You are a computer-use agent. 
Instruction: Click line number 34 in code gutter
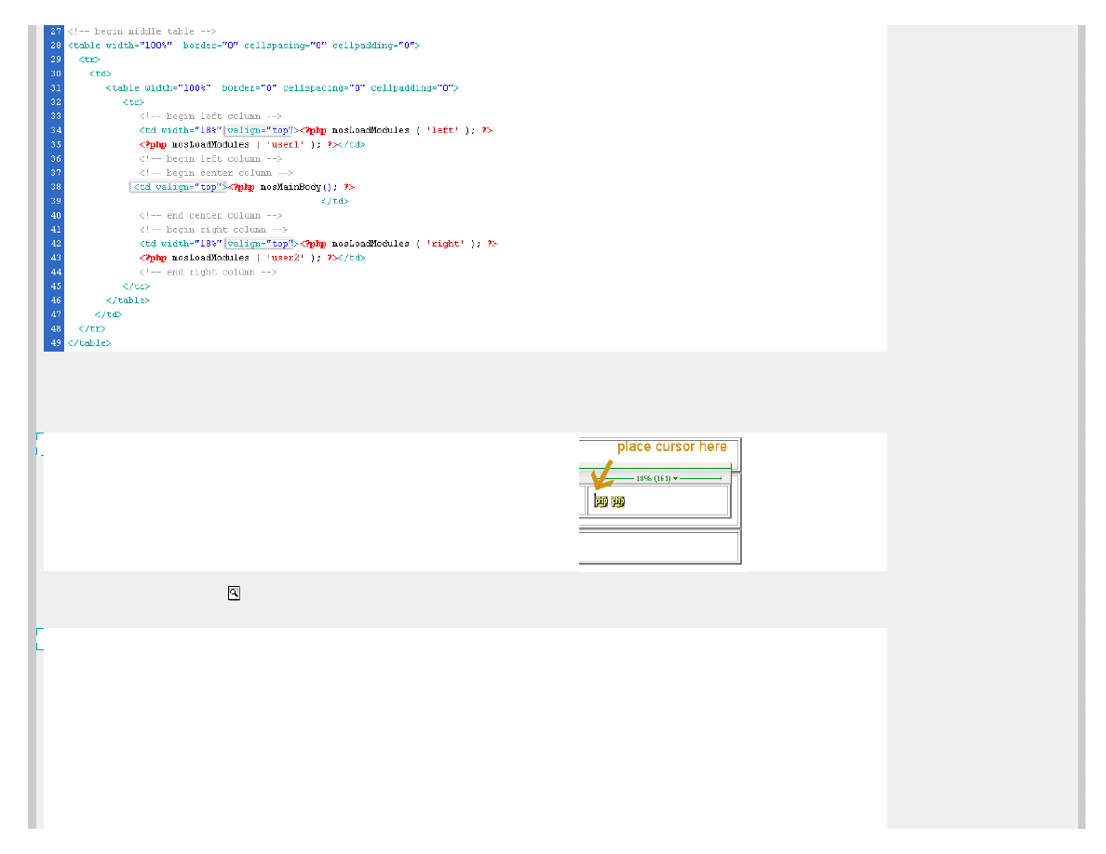coord(56,130)
